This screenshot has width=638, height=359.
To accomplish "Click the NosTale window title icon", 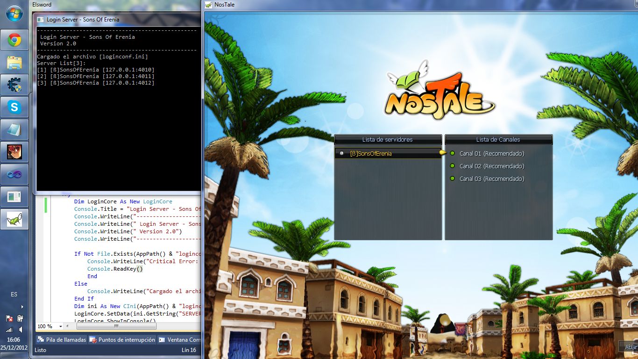I will (209, 5).
